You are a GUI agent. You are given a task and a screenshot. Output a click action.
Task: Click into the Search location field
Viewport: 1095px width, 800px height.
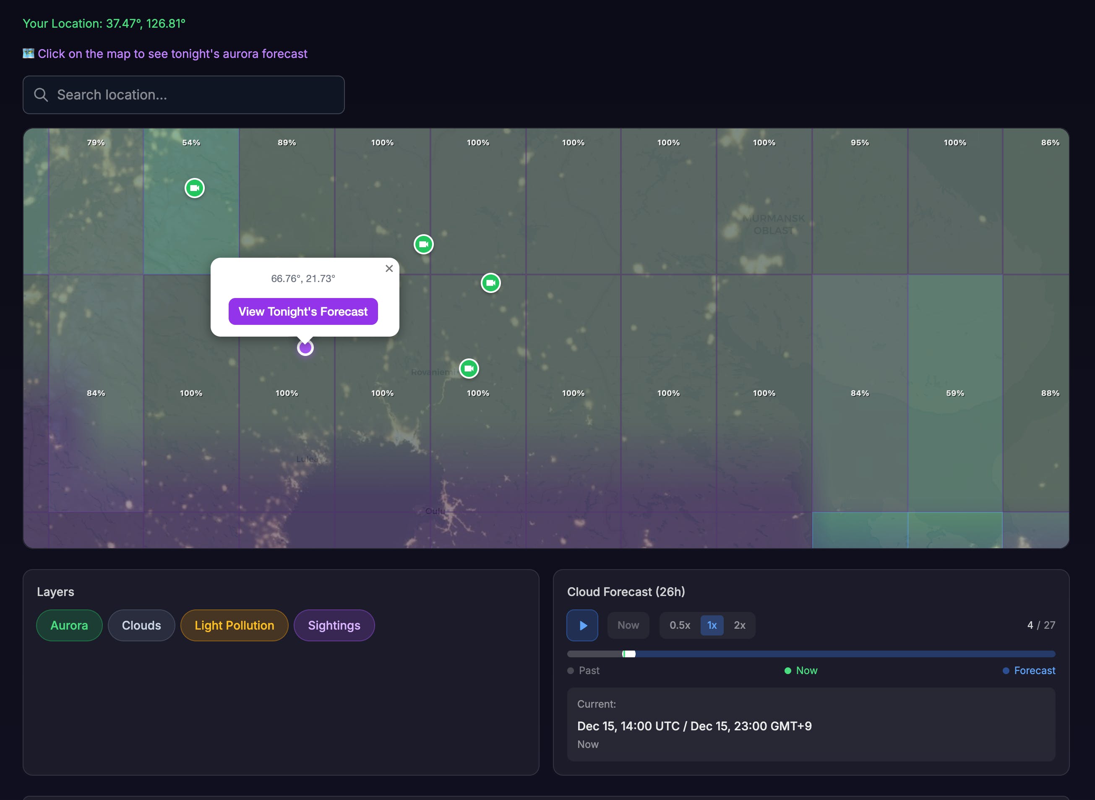(194, 95)
